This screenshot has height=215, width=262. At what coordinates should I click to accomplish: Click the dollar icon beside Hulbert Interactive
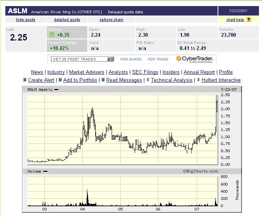click(198, 80)
